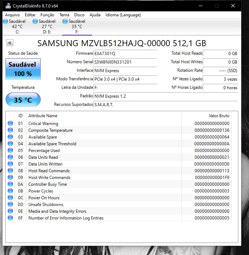Click the status orb for Critical Warning
The width and height of the screenshot is (249, 255).
point(10,123)
